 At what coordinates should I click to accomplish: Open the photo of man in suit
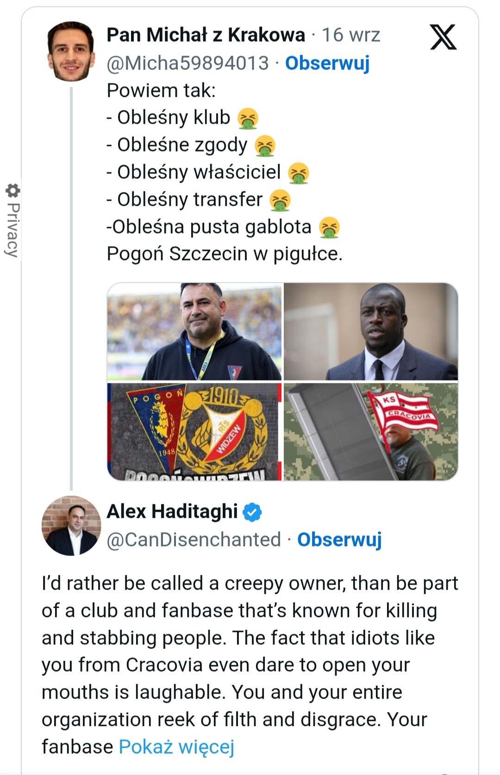point(370,331)
